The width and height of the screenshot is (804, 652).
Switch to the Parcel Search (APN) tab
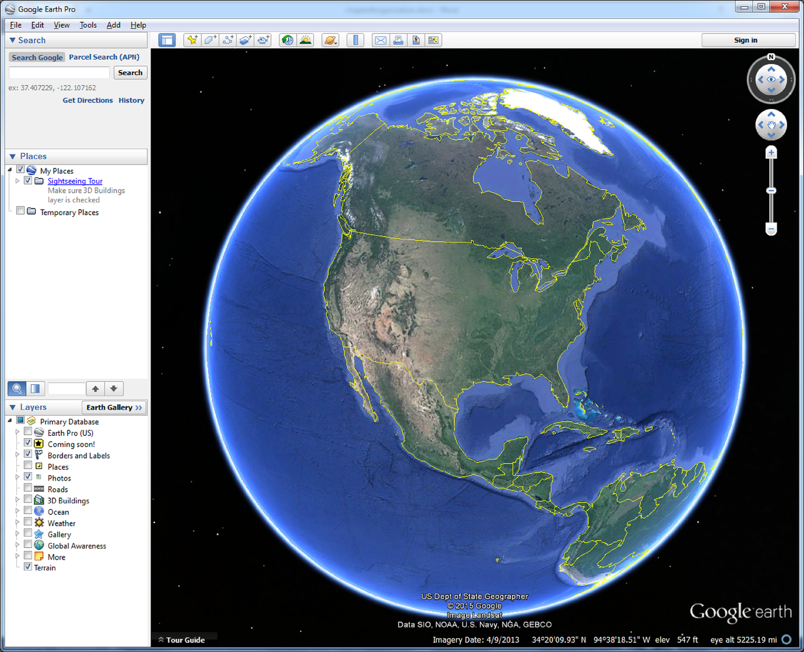pyautogui.click(x=104, y=57)
